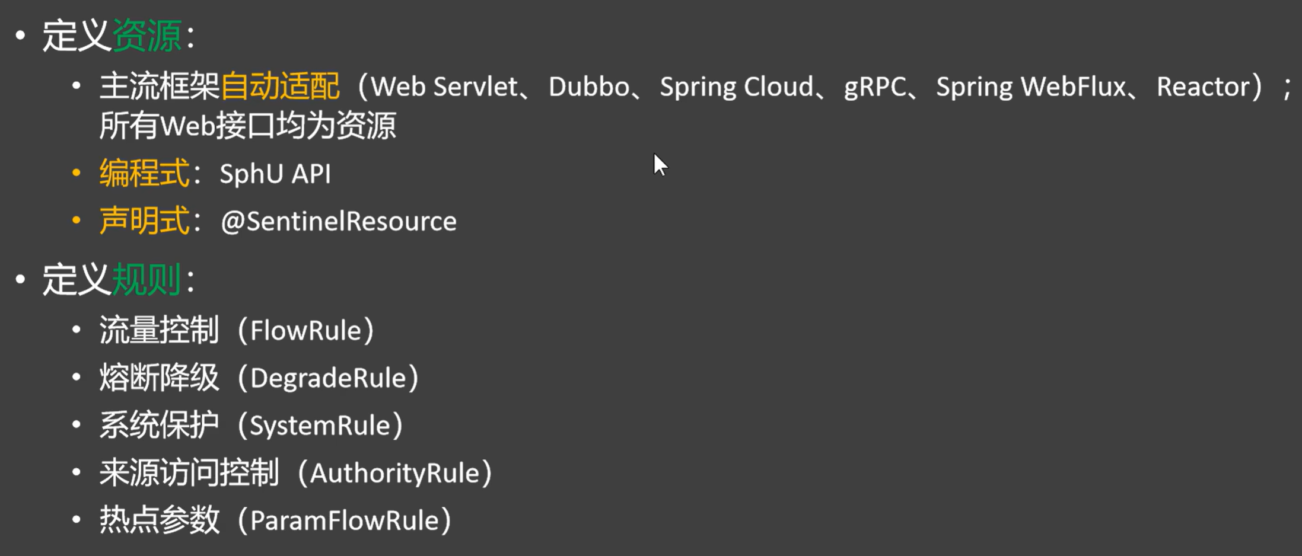The height and width of the screenshot is (556, 1302).
Task: Click the Spring WebFlux text
Action: pos(1031,88)
